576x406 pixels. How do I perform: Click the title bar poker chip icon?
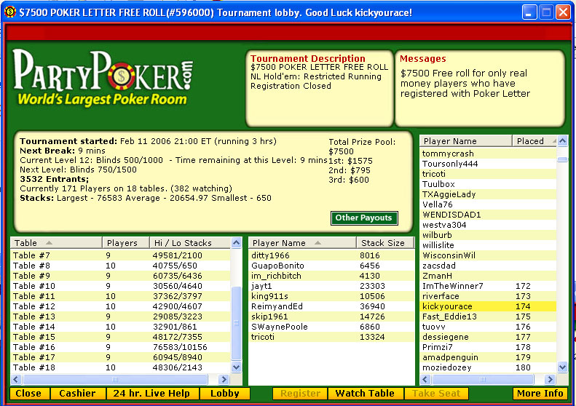click(9, 12)
